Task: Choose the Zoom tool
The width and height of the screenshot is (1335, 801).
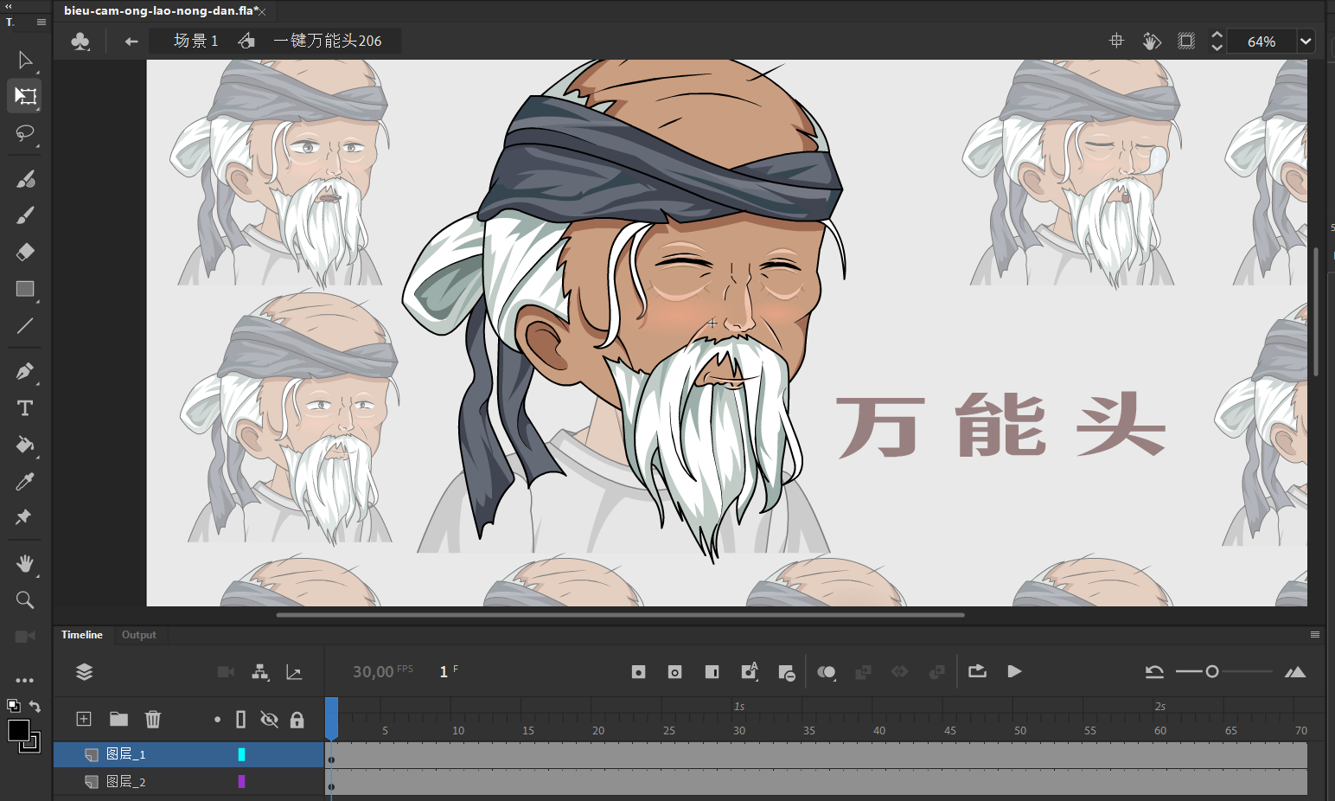Action: (24, 599)
